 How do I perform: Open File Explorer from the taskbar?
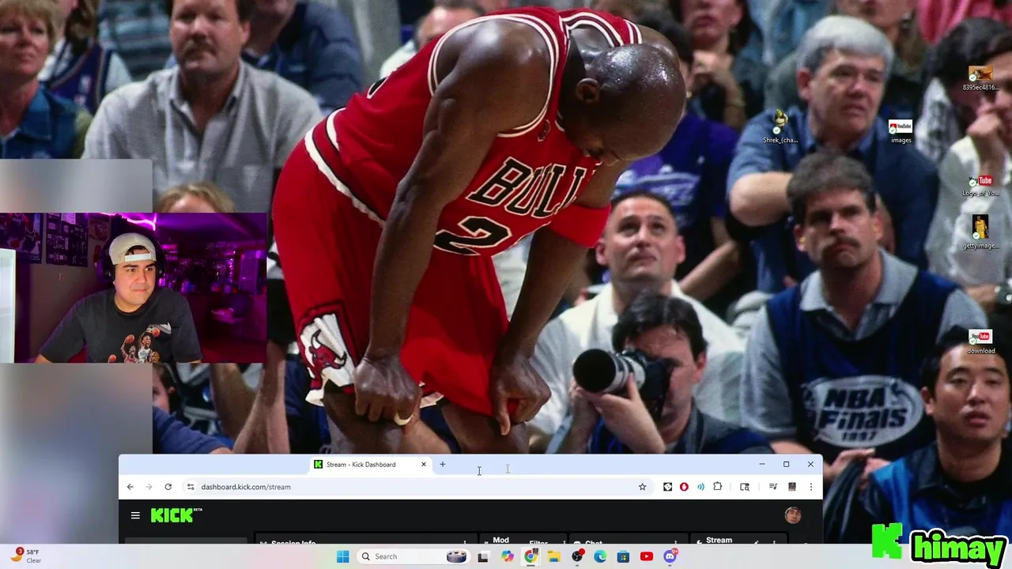point(553,556)
